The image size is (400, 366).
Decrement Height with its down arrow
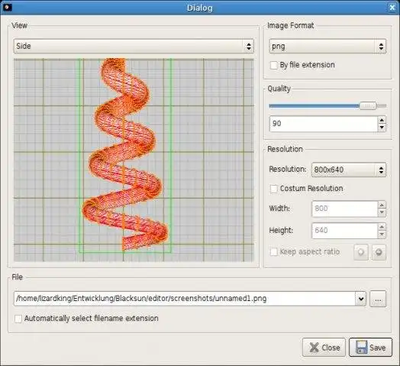pyautogui.click(x=382, y=235)
